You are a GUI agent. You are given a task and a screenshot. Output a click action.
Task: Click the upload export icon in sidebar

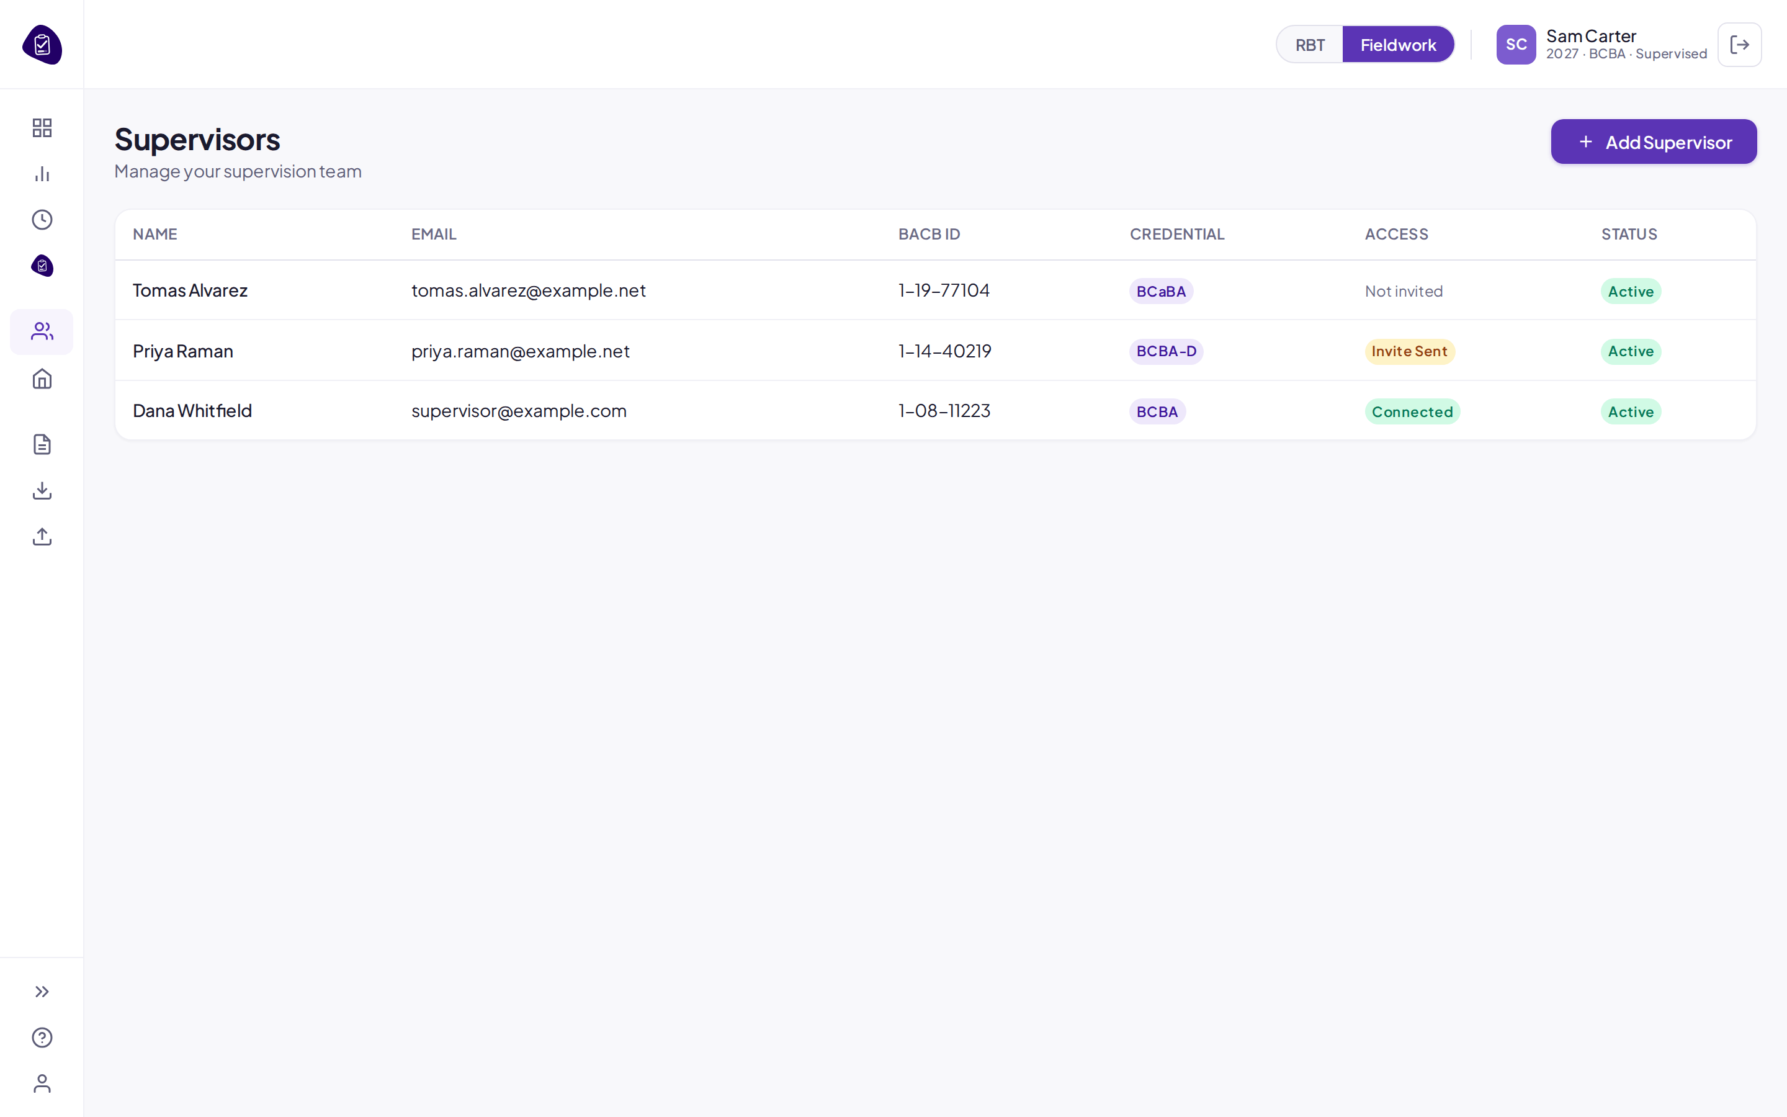coord(42,536)
